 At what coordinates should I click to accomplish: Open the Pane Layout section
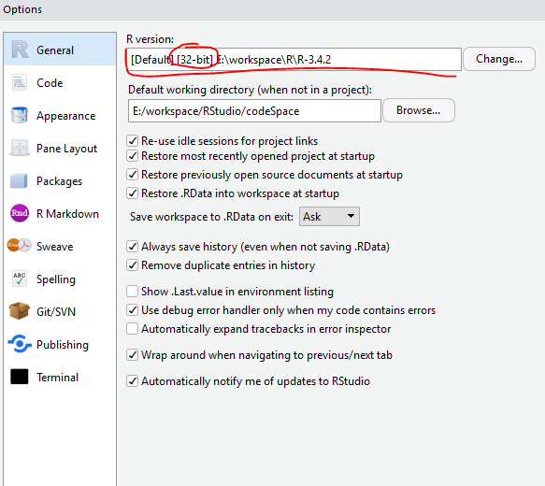60,148
